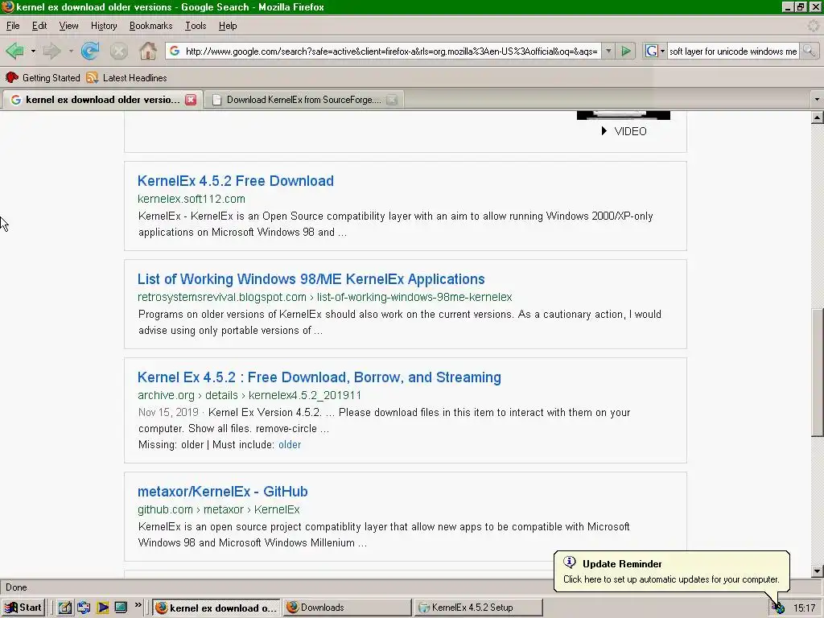
Task: Switch to the Firefox kernel ex taskbar button
Action: click(x=217, y=608)
